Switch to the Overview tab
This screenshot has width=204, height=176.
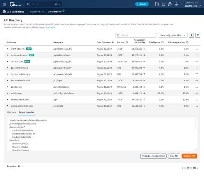coord(12,112)
